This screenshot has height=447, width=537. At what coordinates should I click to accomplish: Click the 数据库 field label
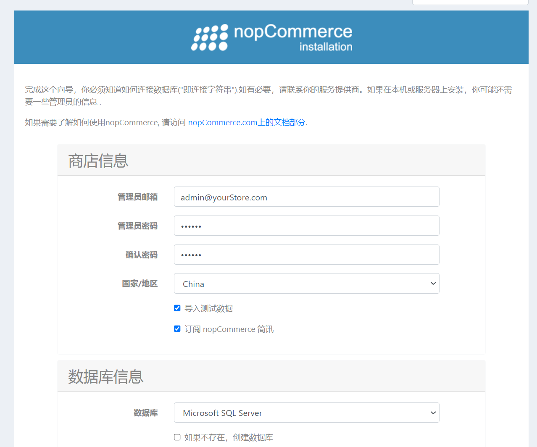click(x=146, y=413)
